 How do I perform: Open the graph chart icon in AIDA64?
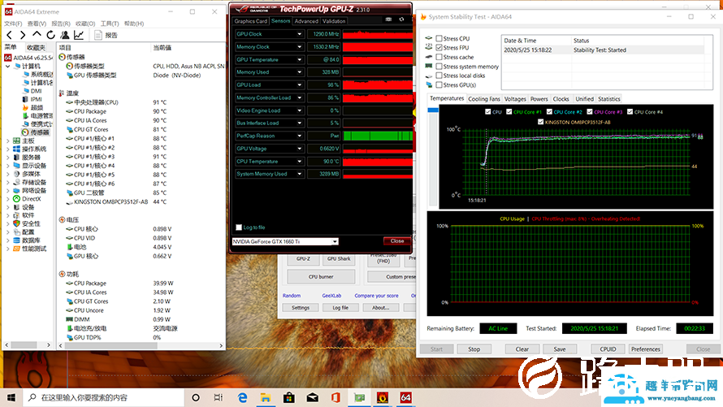(x=79, y=35)
